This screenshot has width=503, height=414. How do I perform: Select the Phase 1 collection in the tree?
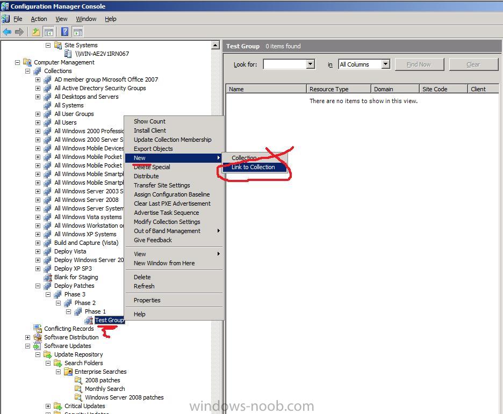95,311
